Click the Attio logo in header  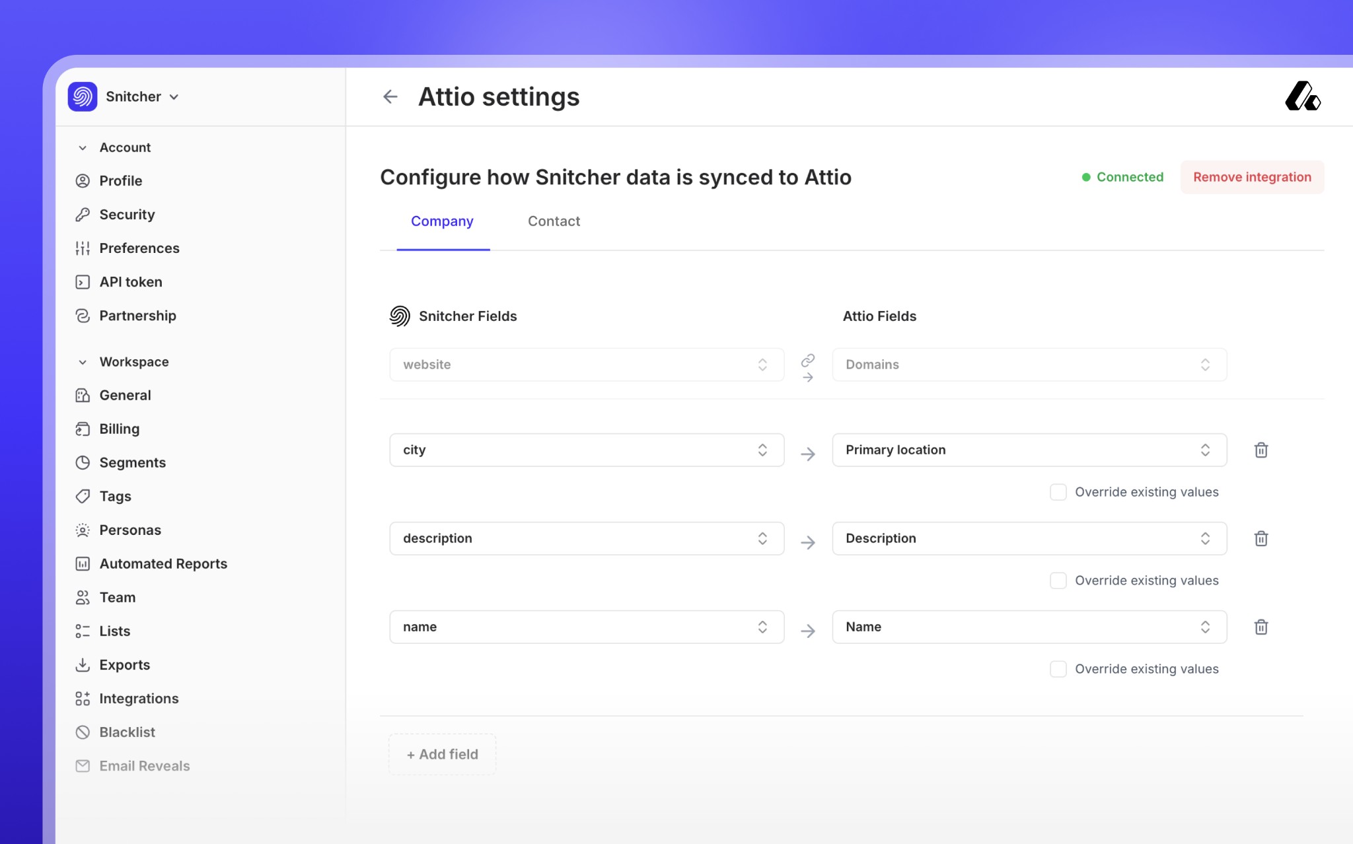tap(1302, 97)
